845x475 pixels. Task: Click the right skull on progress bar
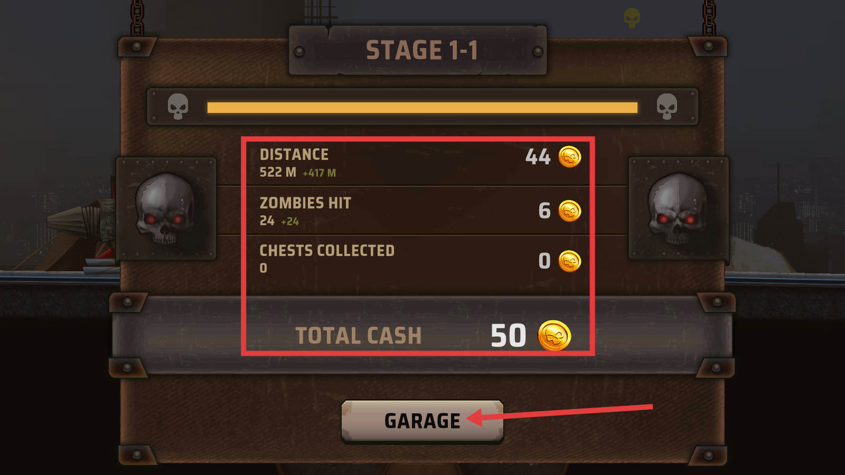pos(667,107)
